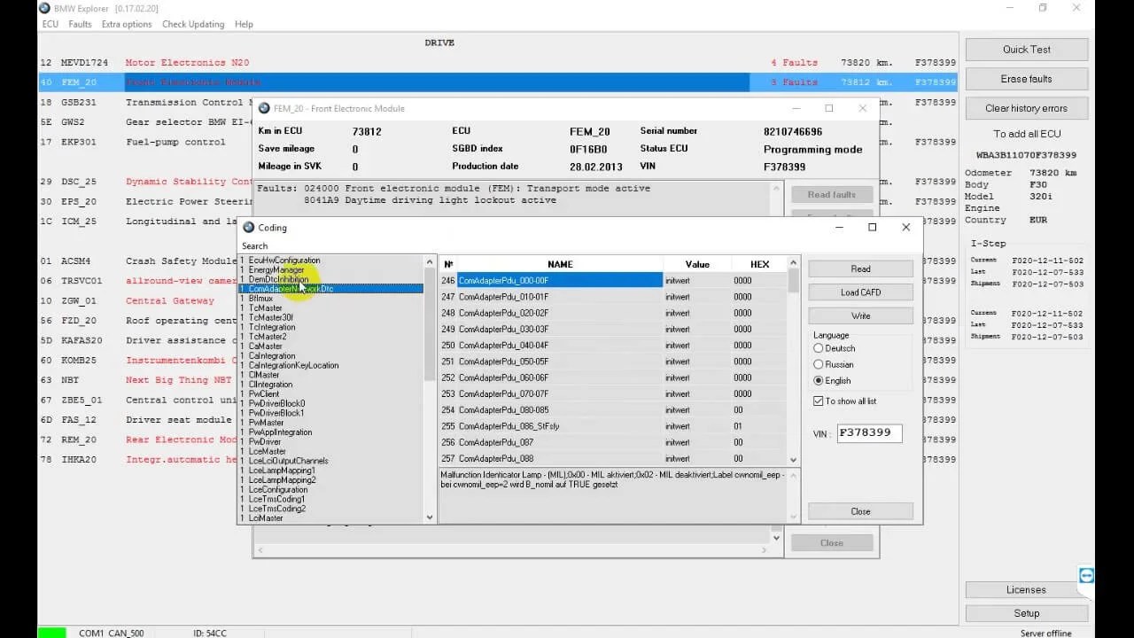Open the Extra options menu
The height and width of the screenshot is (638, 1134).
click(127, 24)
